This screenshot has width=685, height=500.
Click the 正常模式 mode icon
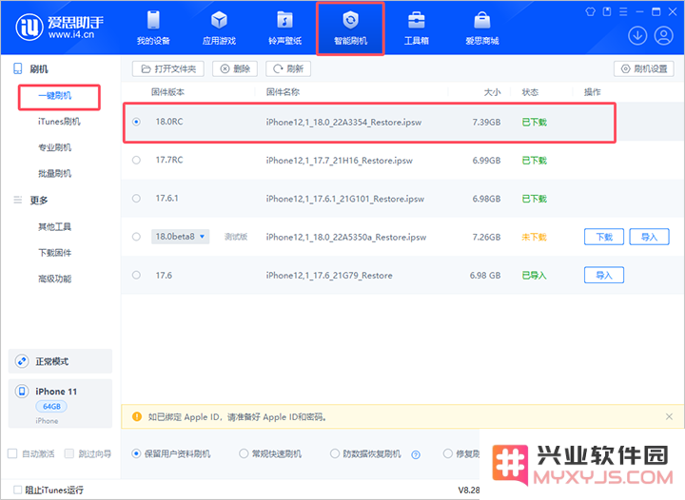(22, 361)
